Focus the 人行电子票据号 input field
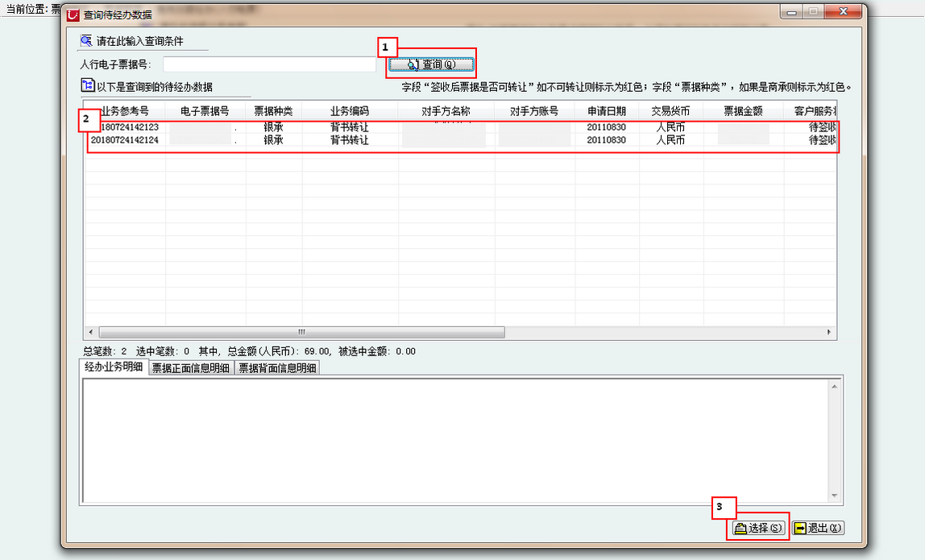The height and width of the screenshot is (560, 925). coord(269,64)
